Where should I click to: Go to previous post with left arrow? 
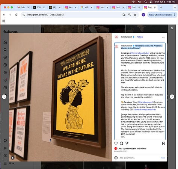click(x=4, y=97)
